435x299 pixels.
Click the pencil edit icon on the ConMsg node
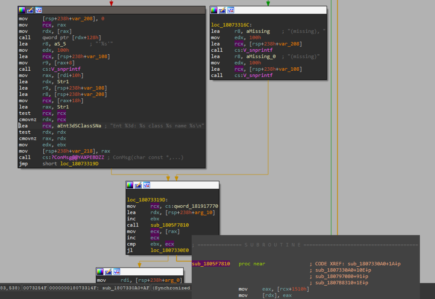coord(30,10)
